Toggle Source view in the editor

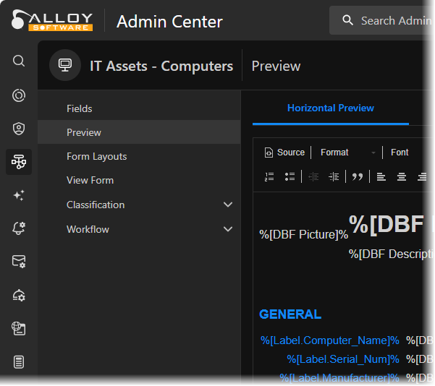[284, 153]
